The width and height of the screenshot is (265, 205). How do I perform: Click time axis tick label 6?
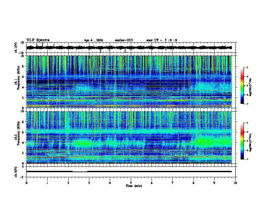[152, 183]
